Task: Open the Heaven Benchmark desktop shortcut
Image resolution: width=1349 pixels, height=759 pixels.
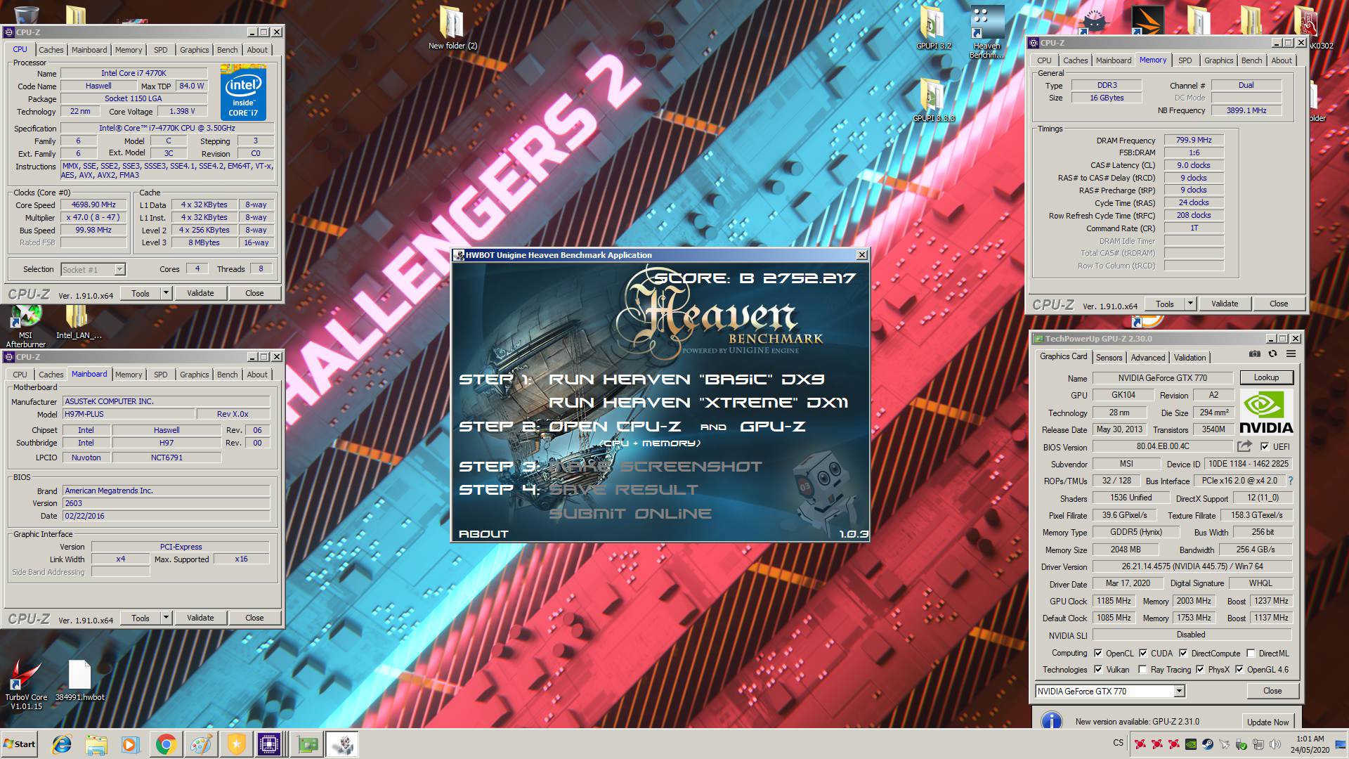Action: point(986,32)
